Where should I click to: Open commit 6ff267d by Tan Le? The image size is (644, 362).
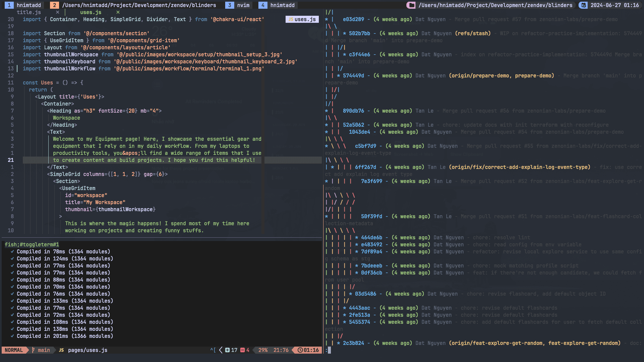(366, 167)
